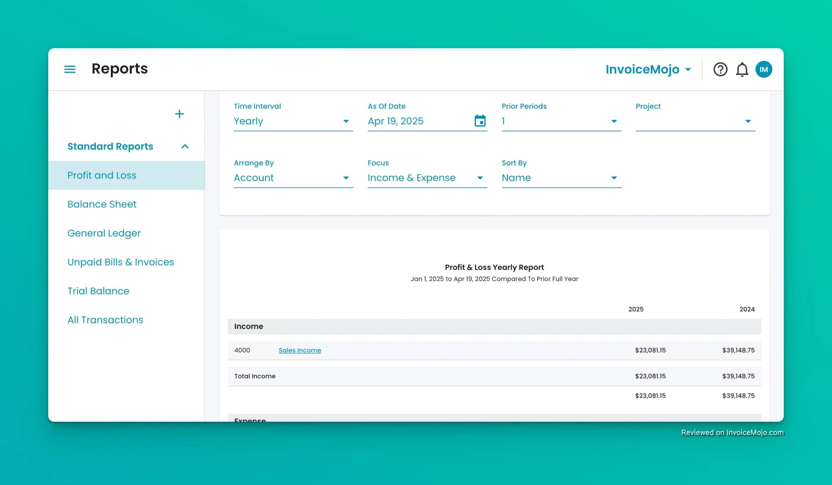Change the Arrange By selection
This screenshot has height=485, width=832.
point(293,178)
